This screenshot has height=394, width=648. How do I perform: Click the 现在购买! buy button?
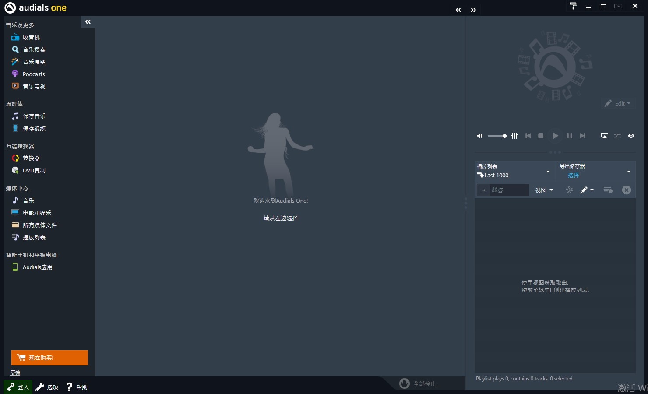pyautogui.click(x=49, y=358)
